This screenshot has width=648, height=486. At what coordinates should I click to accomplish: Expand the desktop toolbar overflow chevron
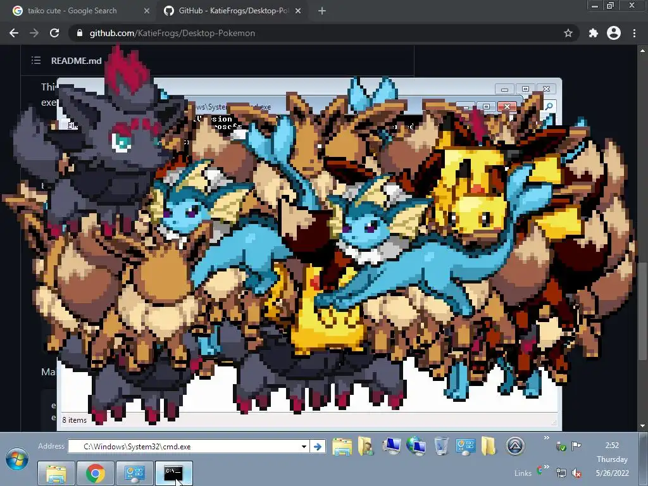point(546,438)
